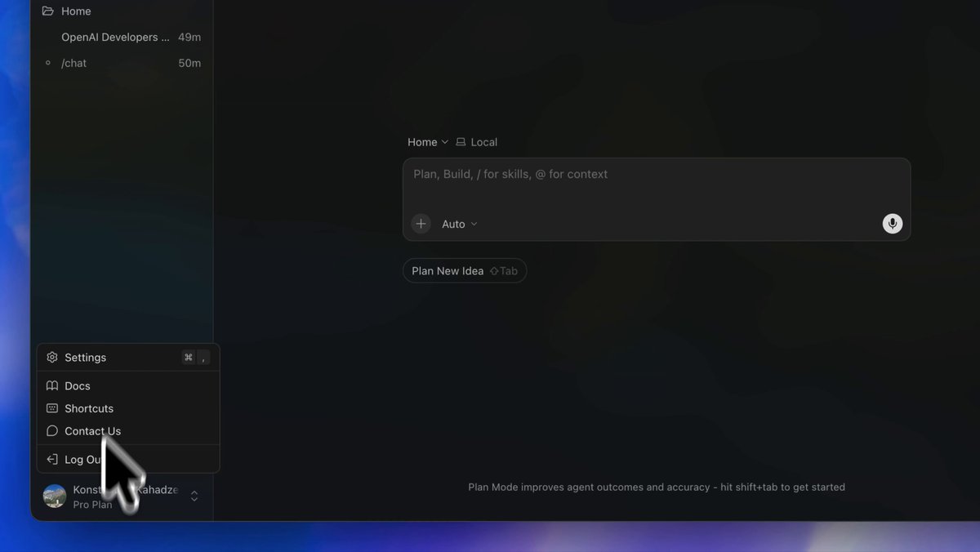Screen dimensions: 980x552
Task: Open Shortcuts from the account menu
Action: 128,408
